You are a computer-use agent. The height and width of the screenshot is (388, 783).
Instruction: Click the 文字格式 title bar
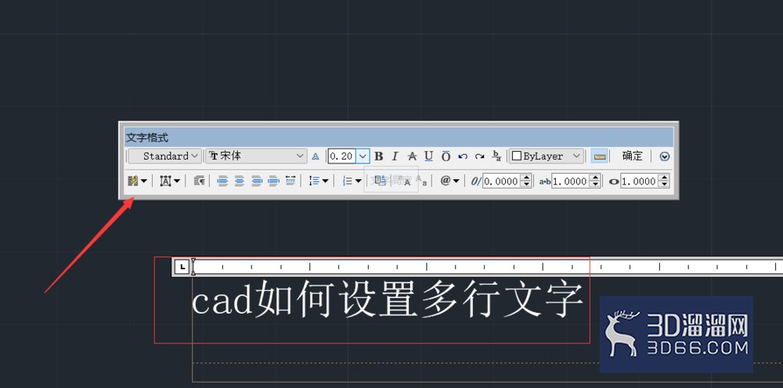[x=399, y=137]
